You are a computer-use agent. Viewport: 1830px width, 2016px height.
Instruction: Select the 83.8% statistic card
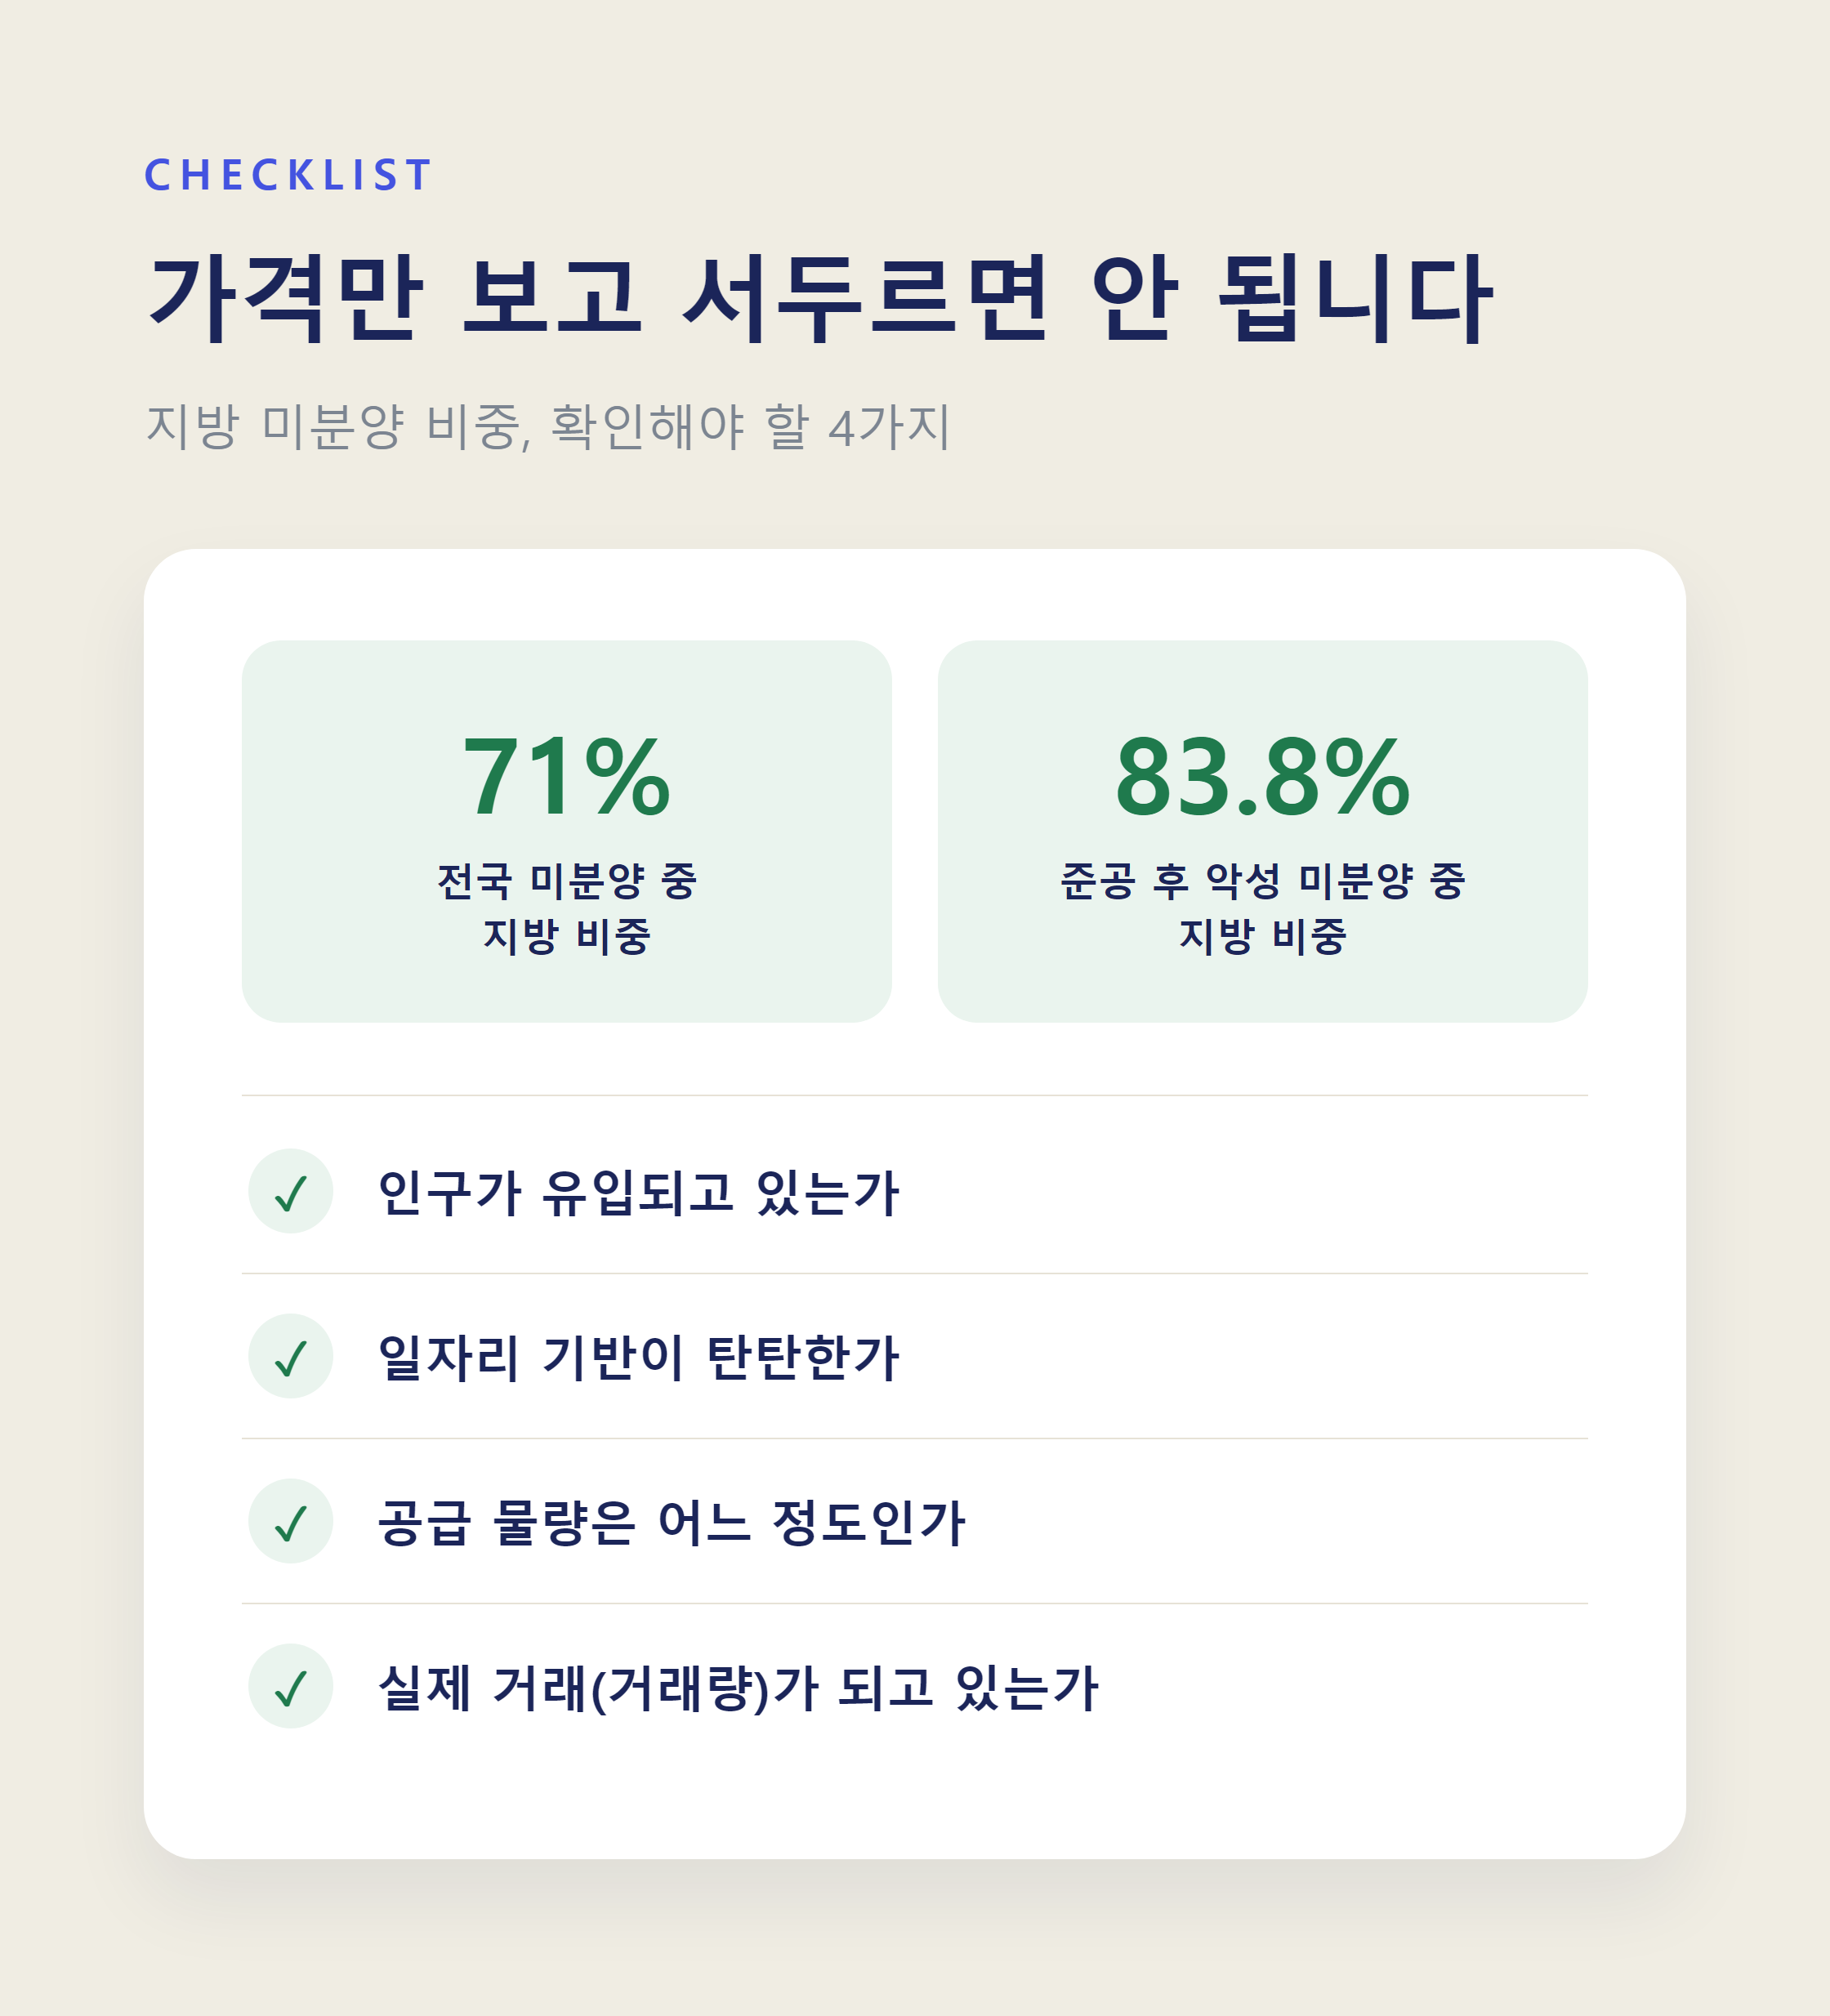click(1262, 831)
